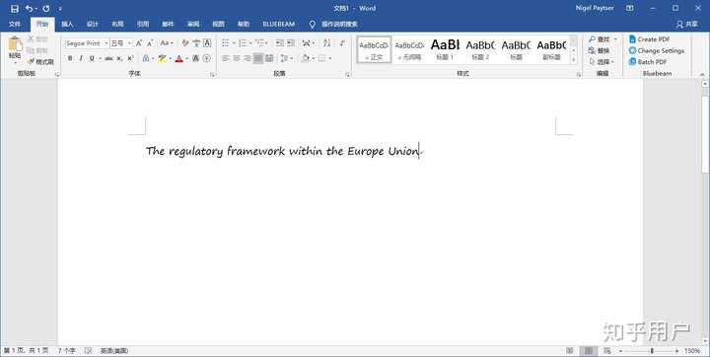
Task: Toggle enclosed character circle icon
Action: [x=206, y=58]
